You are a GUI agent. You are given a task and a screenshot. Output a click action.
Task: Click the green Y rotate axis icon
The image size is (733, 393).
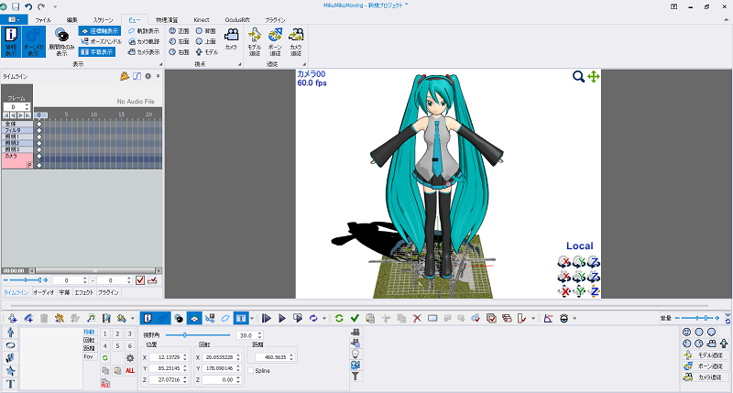coord(579,262)
